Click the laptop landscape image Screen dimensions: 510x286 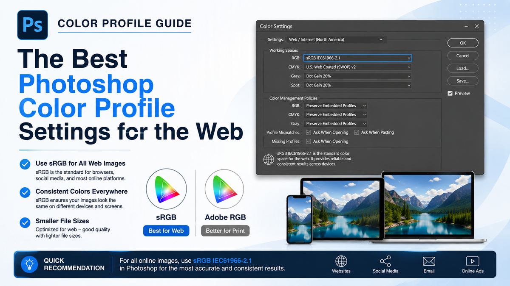pos(428,204)
